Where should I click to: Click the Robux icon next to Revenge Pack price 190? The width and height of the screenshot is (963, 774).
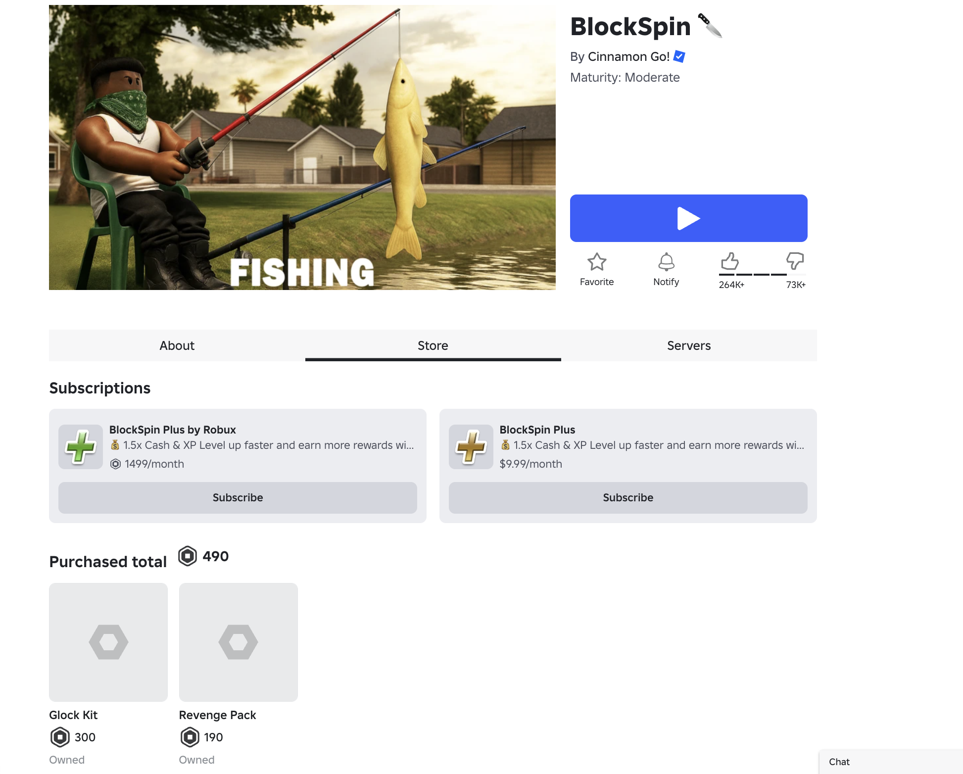[190, 737]
